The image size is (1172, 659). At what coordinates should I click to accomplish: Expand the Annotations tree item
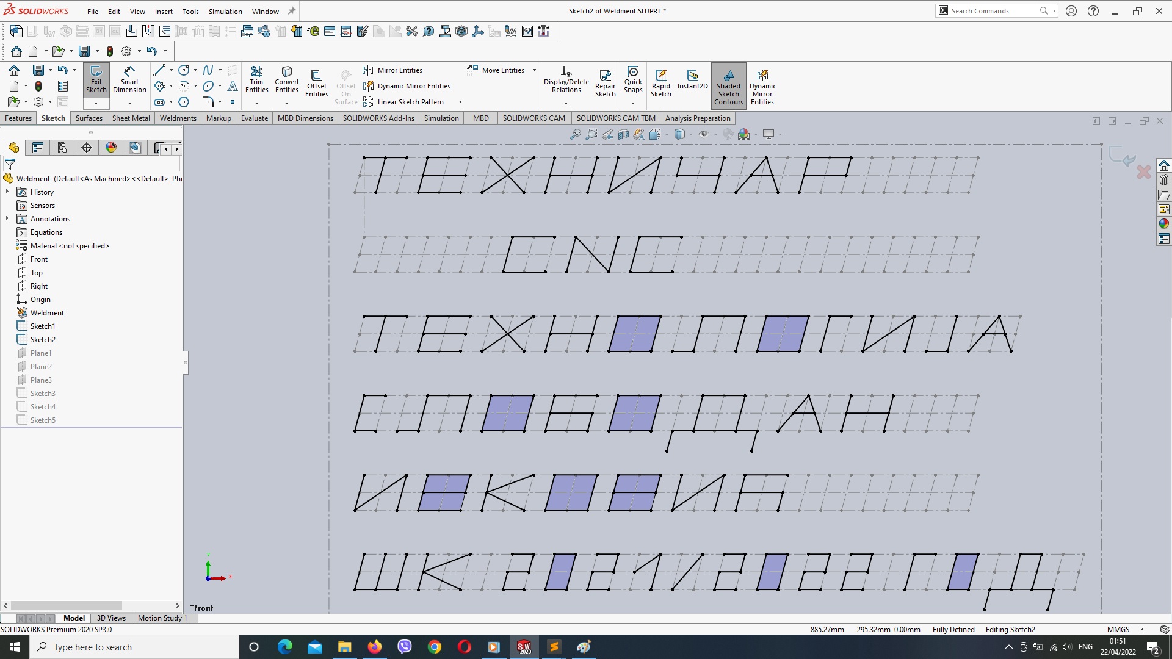7,218
